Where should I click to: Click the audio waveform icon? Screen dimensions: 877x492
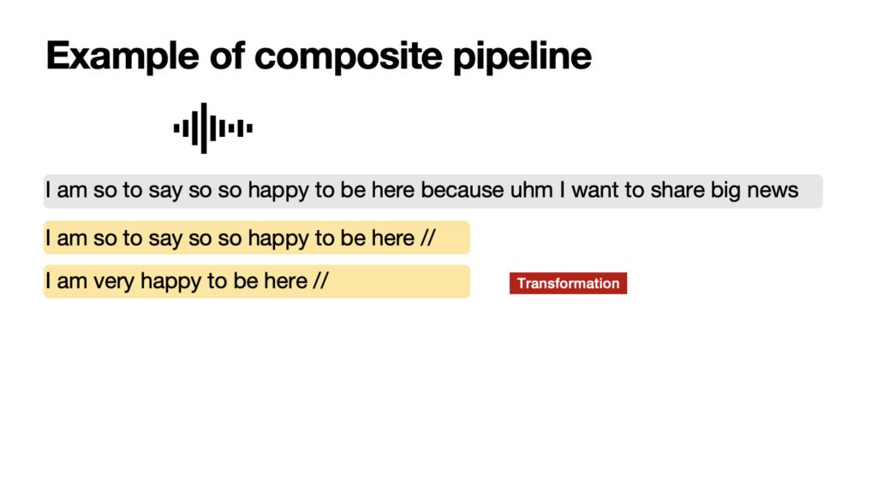212,128
